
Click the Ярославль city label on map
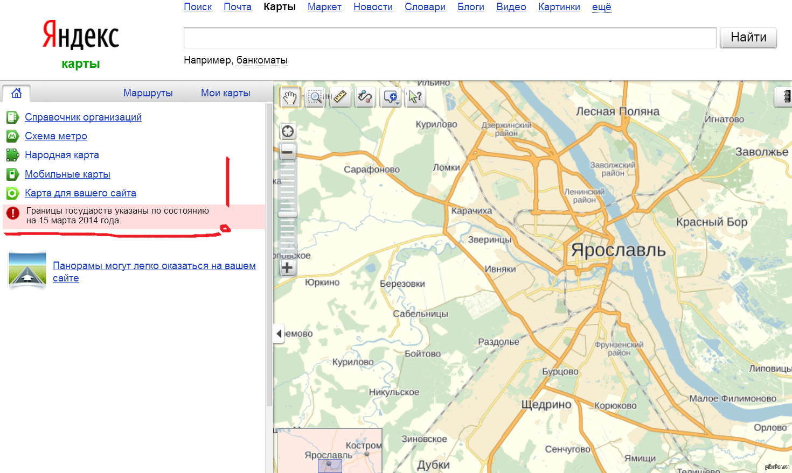click(619, 250)
